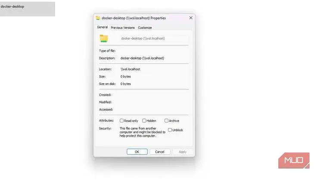This screenshot has height=182, width=323.
Task: Click the Properties dialog title text
Action: point(134,18)
